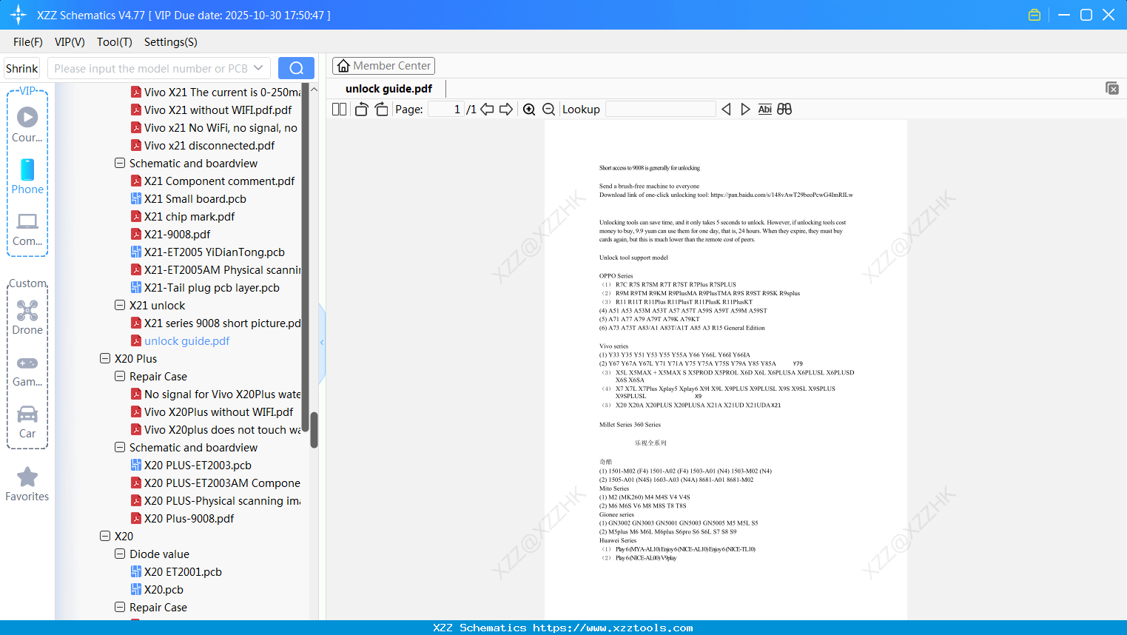
Task: Jump to the previous Lookup result
Action: point(726,110)
